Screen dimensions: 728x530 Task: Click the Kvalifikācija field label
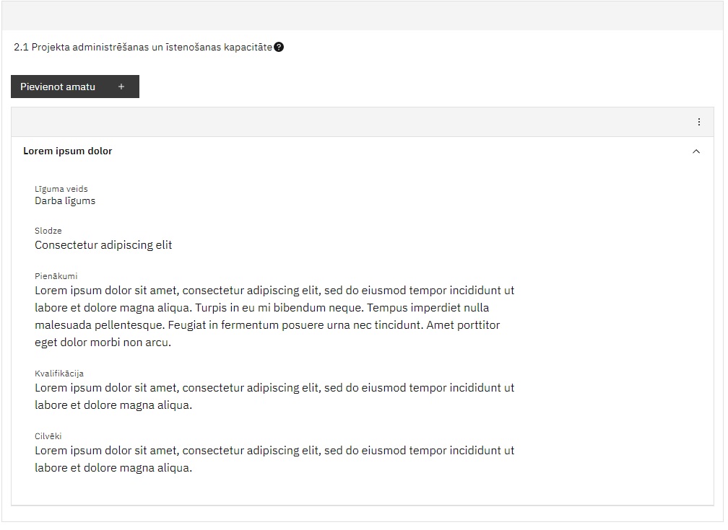coord(59,374)
